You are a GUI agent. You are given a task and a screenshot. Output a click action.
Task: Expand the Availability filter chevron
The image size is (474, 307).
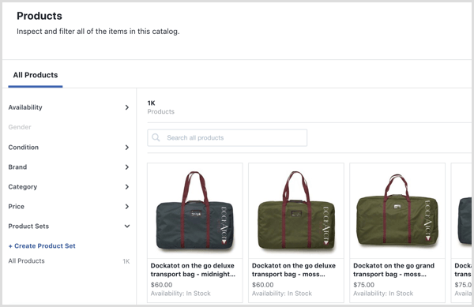tap(127, 107)
